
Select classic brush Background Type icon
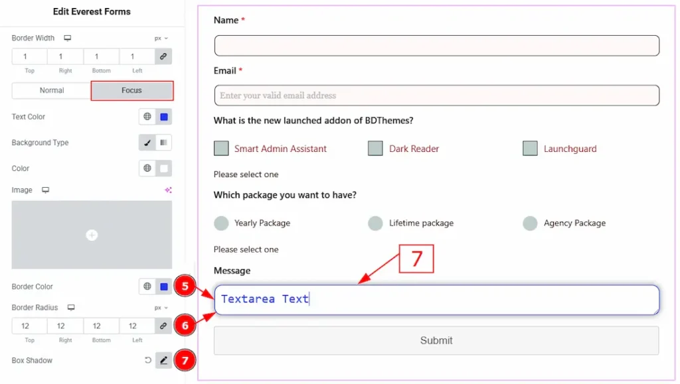click(147, 143)
